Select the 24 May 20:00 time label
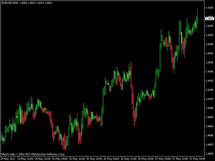 pyautogui.click(x=43, y=159)
